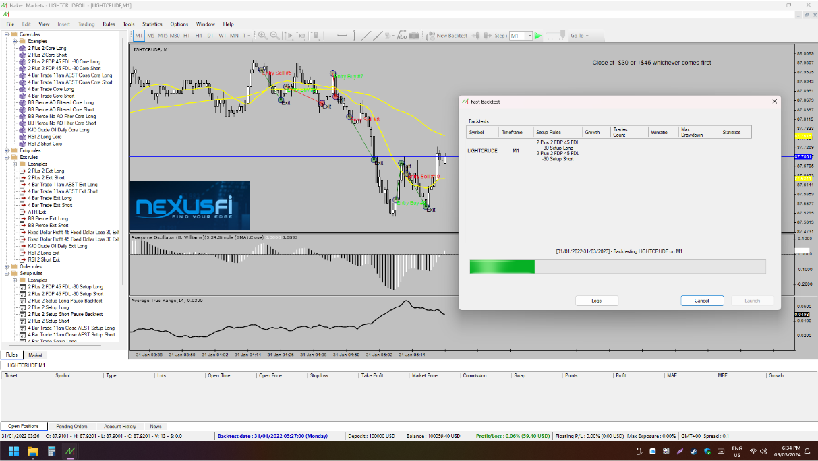Collapse the Exit rules tree node
The height and width of the screenshot is (461, 818).
[x=6, y=157]
